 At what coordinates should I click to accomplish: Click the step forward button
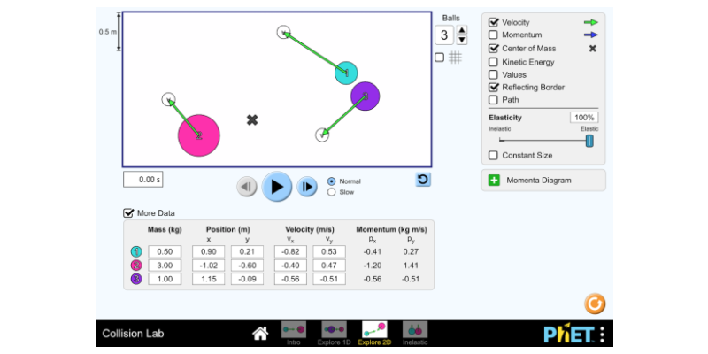point(307,187)
